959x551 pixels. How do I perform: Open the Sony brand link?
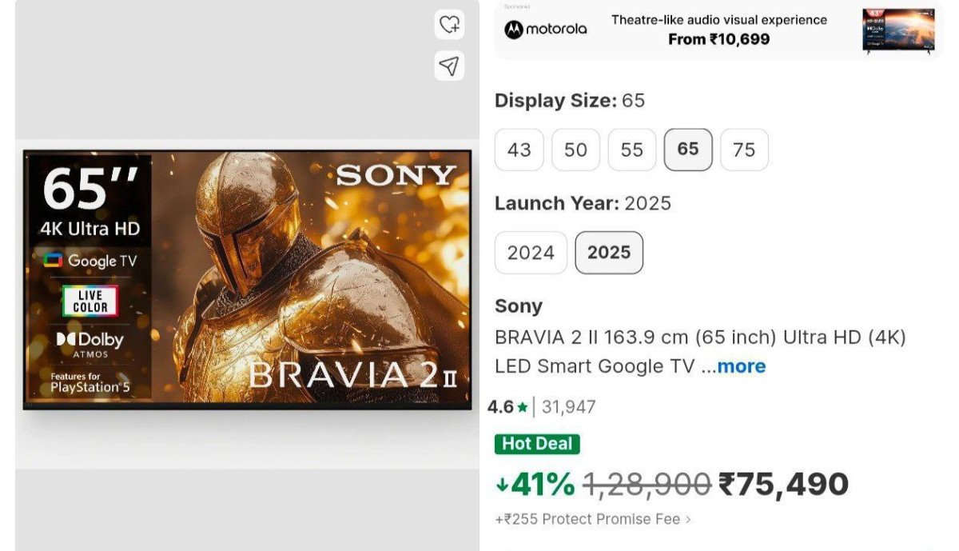[x=519, y=306]
